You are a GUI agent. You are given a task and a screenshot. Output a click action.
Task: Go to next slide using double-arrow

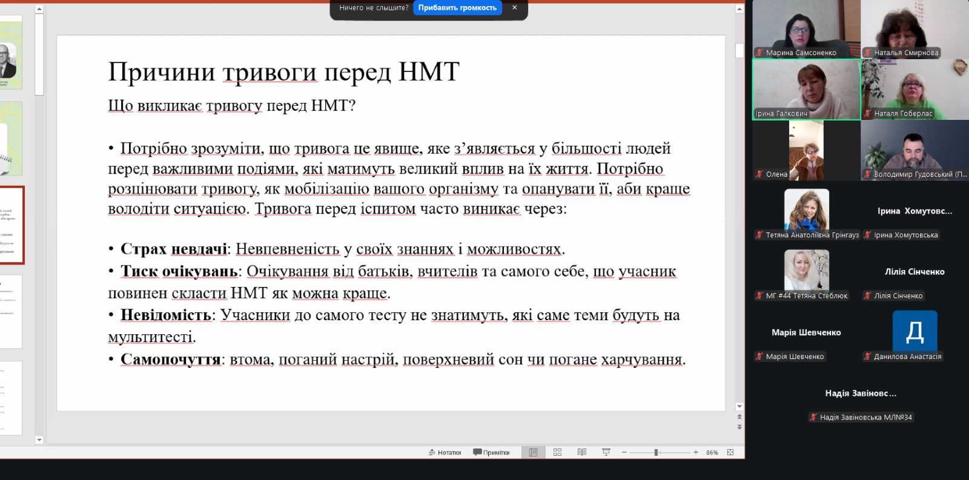pyautogui.click(x=739, y=427)
